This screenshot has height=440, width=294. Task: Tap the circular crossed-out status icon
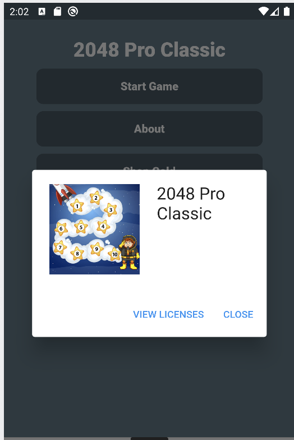click(73, 11)
